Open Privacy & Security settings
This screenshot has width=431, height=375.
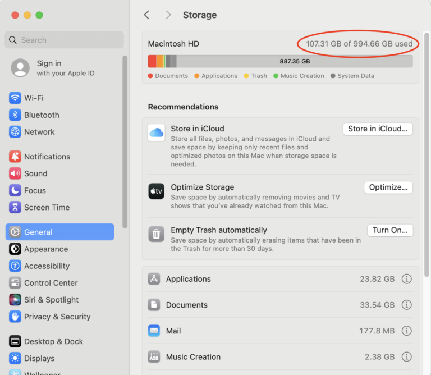click(57, 317)
